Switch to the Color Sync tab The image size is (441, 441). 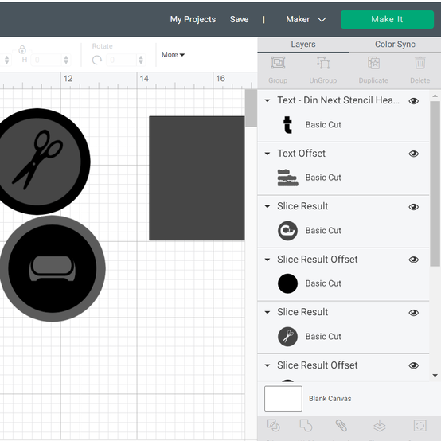pyautogui.click(x=395, y=45)
